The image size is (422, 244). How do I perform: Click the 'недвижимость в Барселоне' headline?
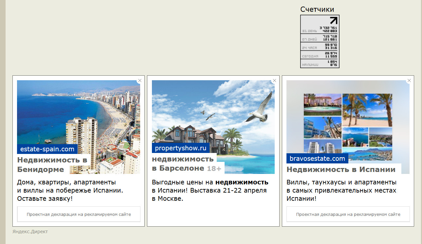click(x=183, y=164)
